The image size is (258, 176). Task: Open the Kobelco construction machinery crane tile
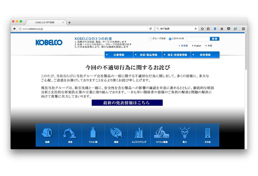pos(162,135)
